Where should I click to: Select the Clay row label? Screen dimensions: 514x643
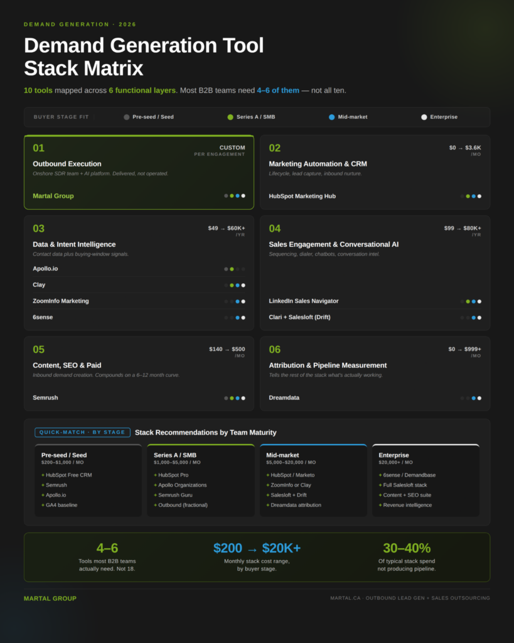[39, 284]
